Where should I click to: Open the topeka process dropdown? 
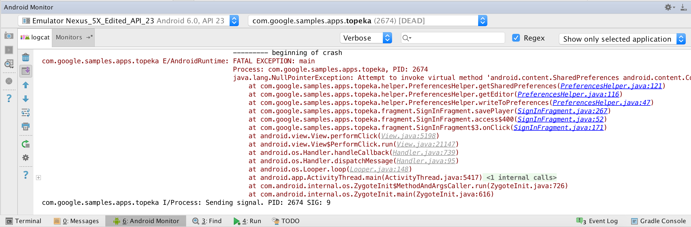[368, 21]
